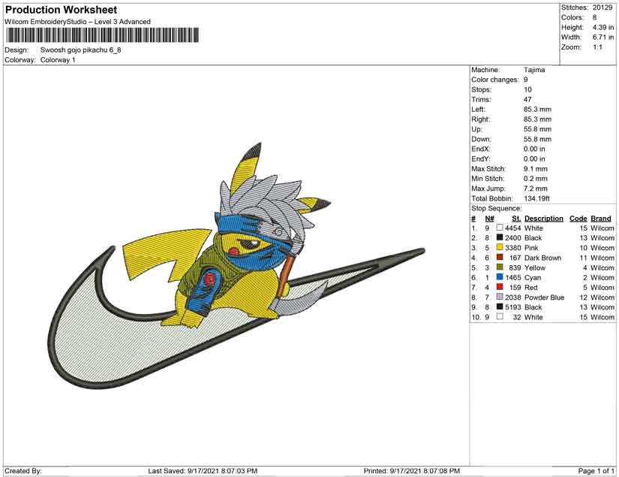Click the Production Worksheet title
This screenshot has width=619, height=477.
(x=62, y=10)
